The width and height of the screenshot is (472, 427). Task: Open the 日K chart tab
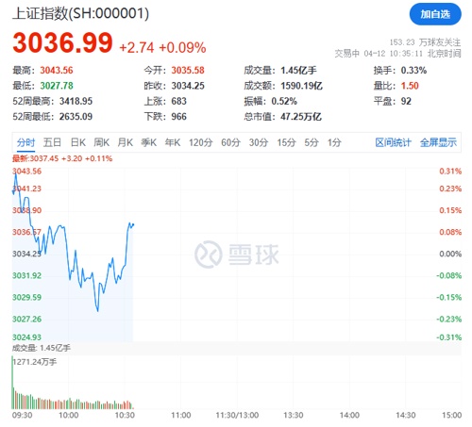(78, 142)
